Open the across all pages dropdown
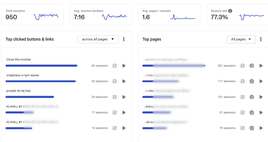The image size is (268, 142). [98, 39]
